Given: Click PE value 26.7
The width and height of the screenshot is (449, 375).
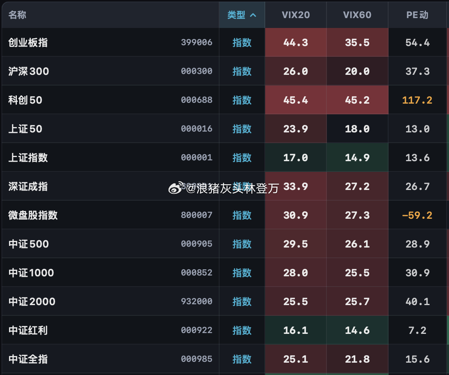Looking at the screenshot, I should [417, 186].
